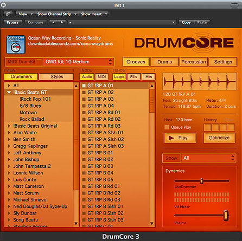242x241 pixels.
Task: Click the square icon beside GT !RP A Slsh 01
Action: click(84, 133)
